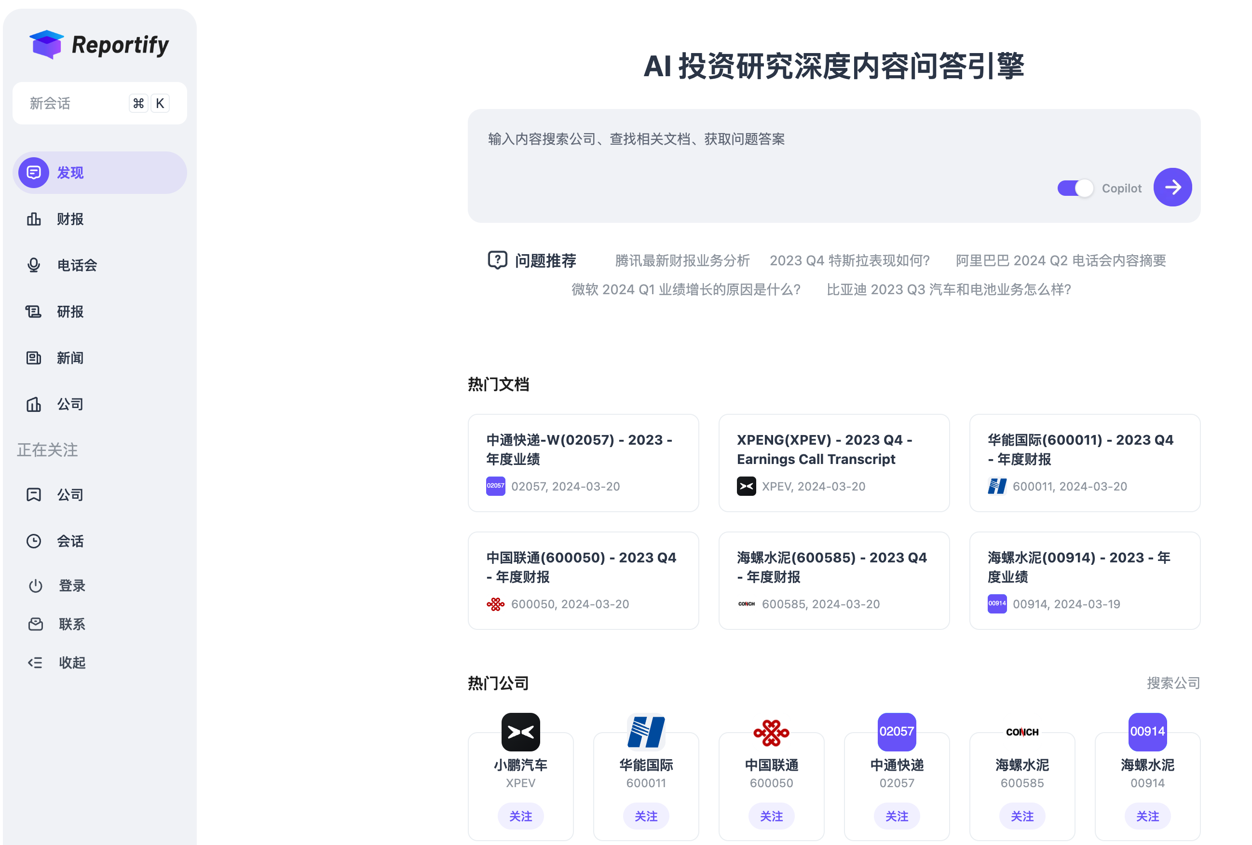Open 会话 history from the sidebar
This screenshot has height=845, width=1252.
click(70, 541)
